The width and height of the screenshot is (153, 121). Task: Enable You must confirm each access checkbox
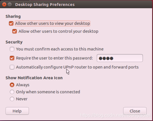[12, 49]
